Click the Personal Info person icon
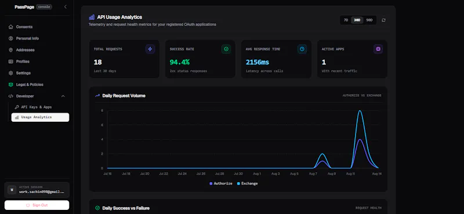The image size is (464, 214). coord(10,38)
